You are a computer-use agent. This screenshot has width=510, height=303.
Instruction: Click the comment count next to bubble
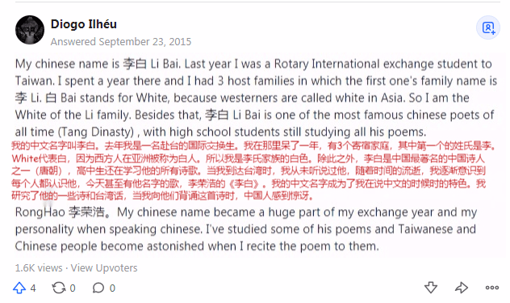point(112,288)
